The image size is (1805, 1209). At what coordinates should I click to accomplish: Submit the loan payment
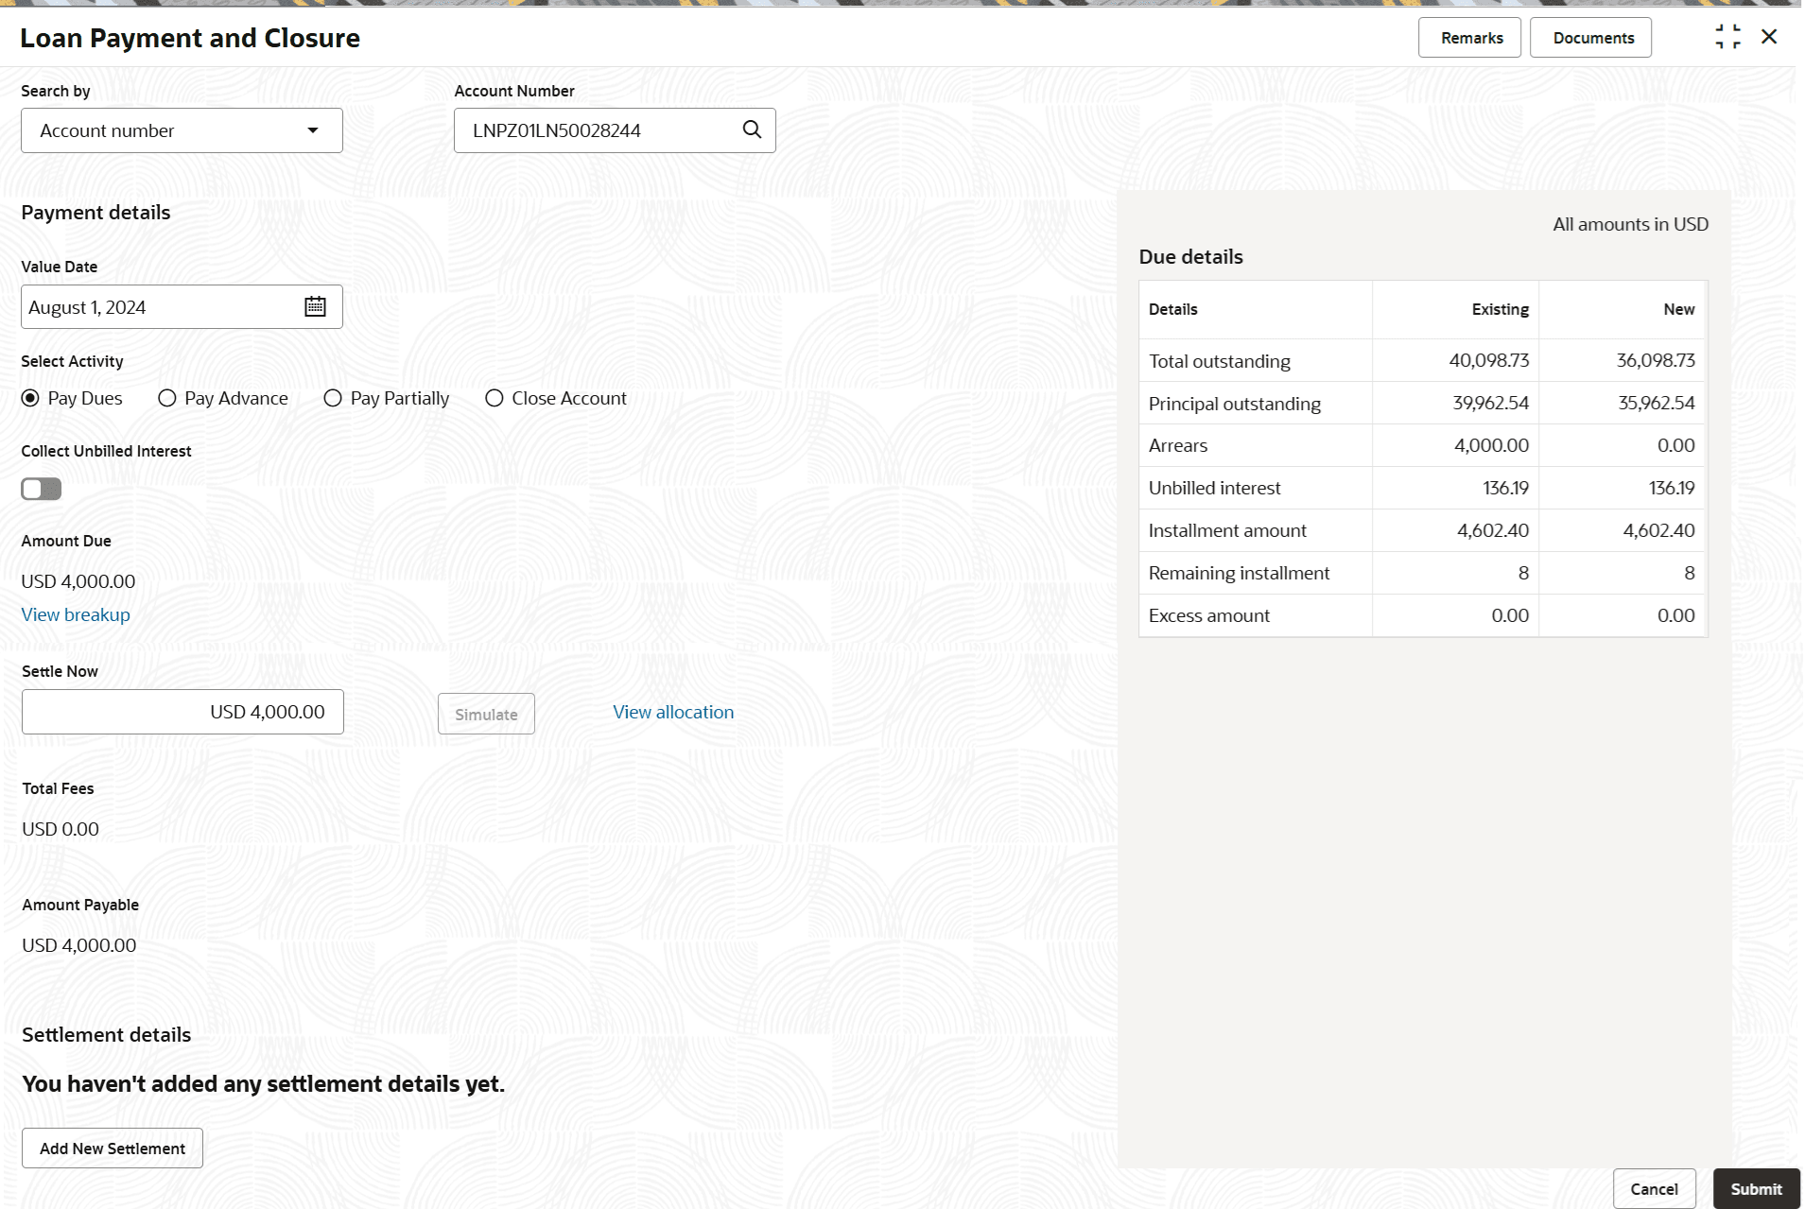point(1757,1189)
